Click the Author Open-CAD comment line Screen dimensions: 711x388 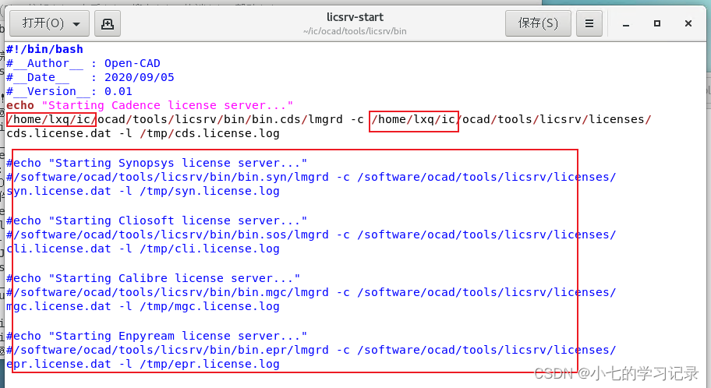[x=83, y=63]
